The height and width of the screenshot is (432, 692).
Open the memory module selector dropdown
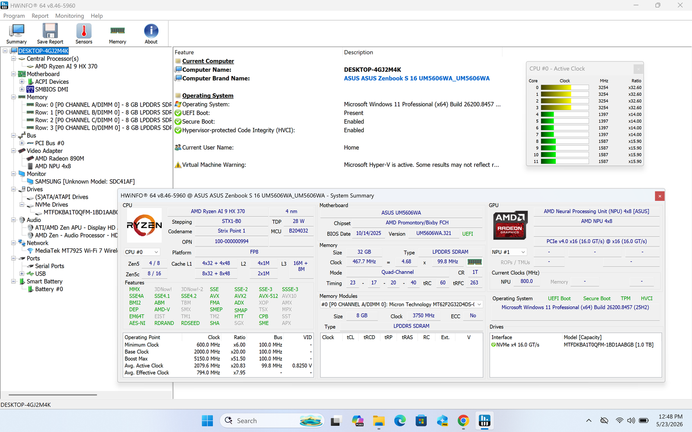(401, 305)
